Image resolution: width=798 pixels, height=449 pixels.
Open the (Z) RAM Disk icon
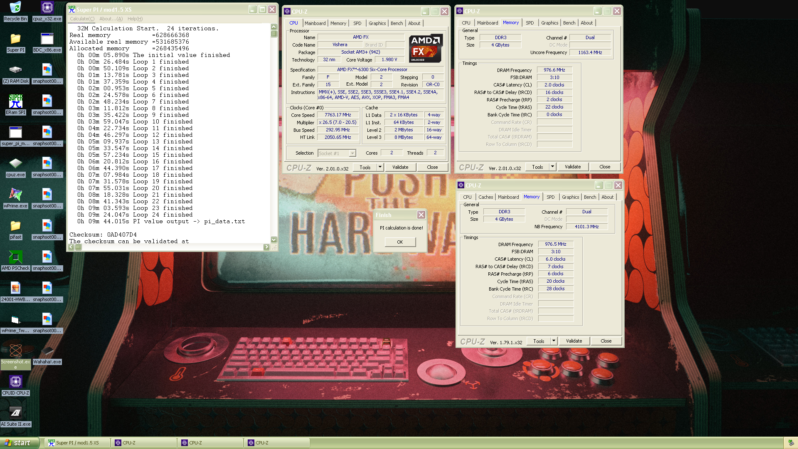point(15,74)
